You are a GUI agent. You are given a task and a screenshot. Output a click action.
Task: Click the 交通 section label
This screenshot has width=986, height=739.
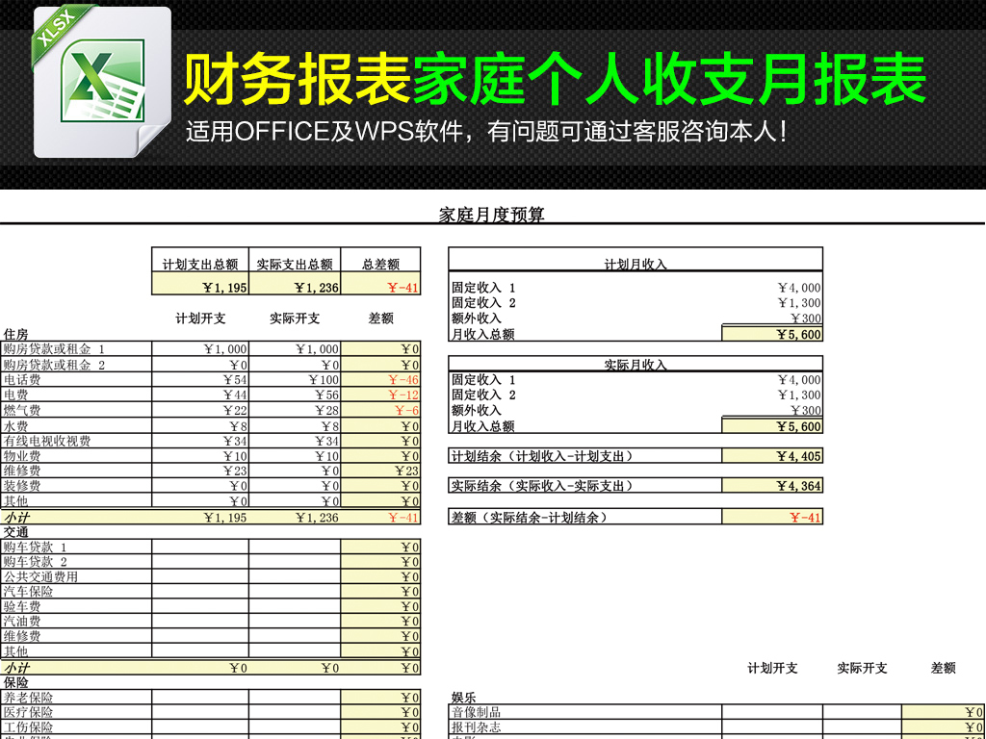pyautogui.click(x=17, y=530)
